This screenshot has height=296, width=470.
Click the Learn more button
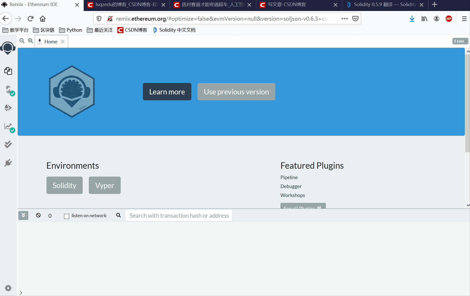click(167, 92)
